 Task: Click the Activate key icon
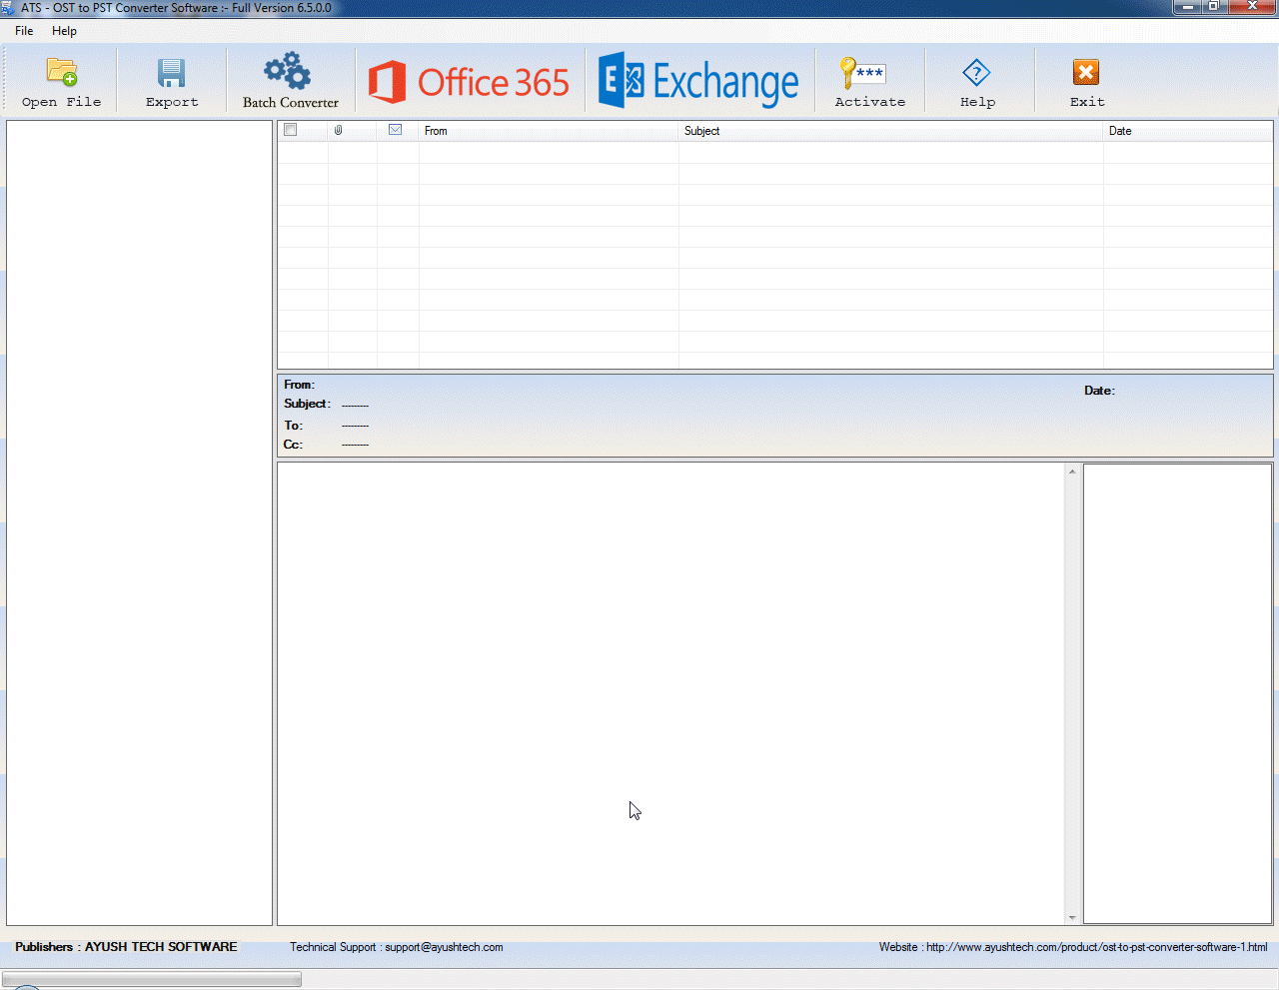pos(864,73)
